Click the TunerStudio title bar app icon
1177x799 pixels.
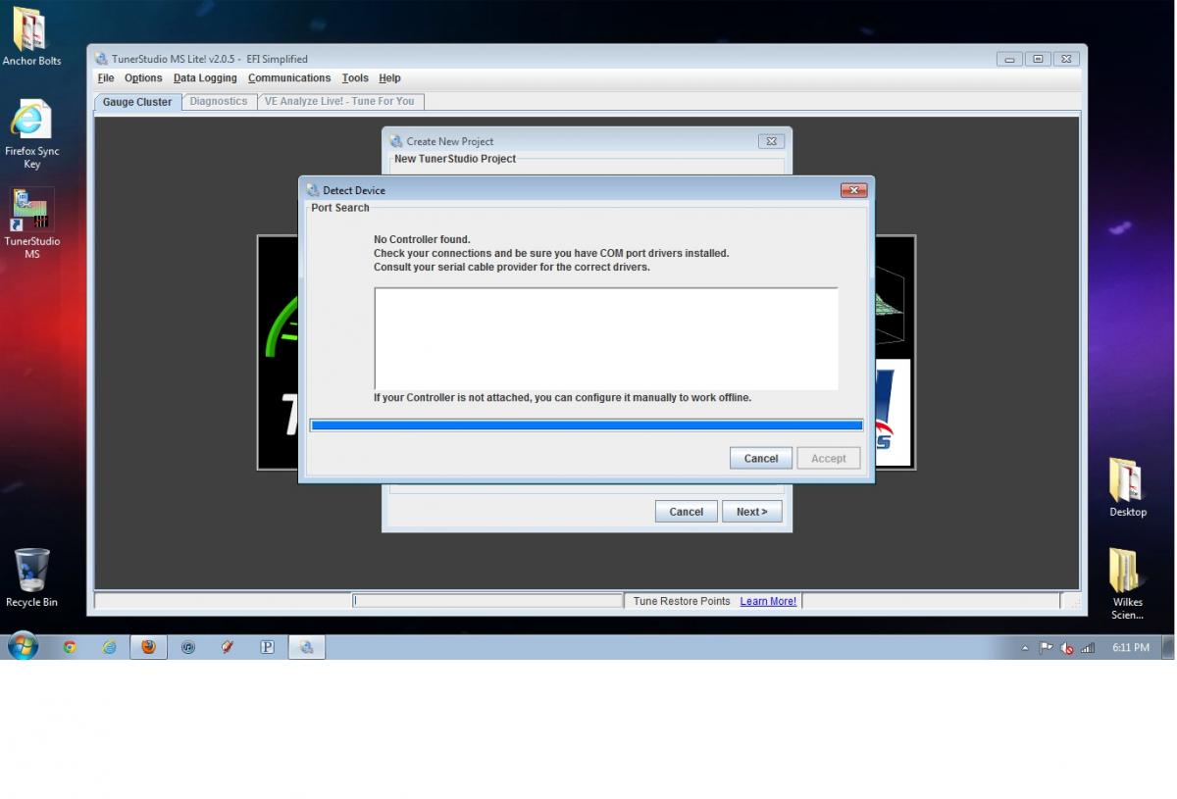tap(101, 59)
